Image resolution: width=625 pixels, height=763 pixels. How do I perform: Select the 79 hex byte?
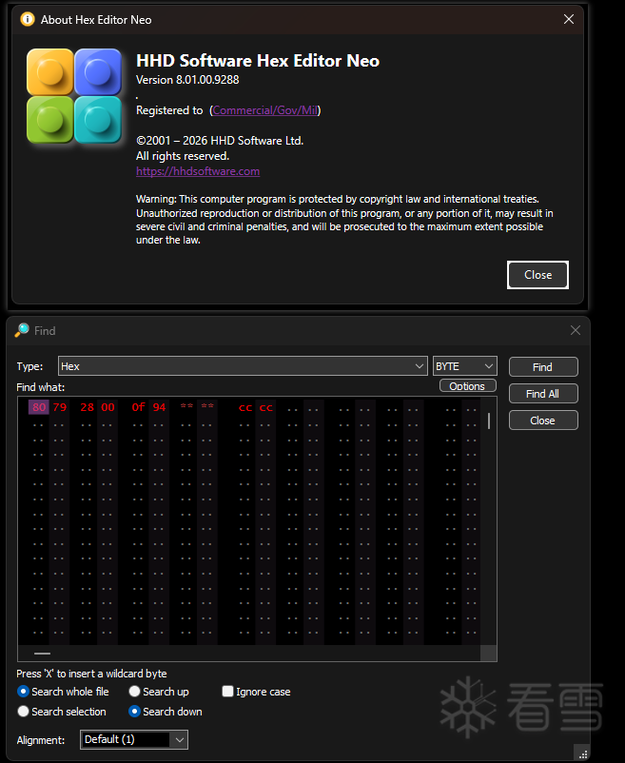pyautogui.click(x=60, y=407)
